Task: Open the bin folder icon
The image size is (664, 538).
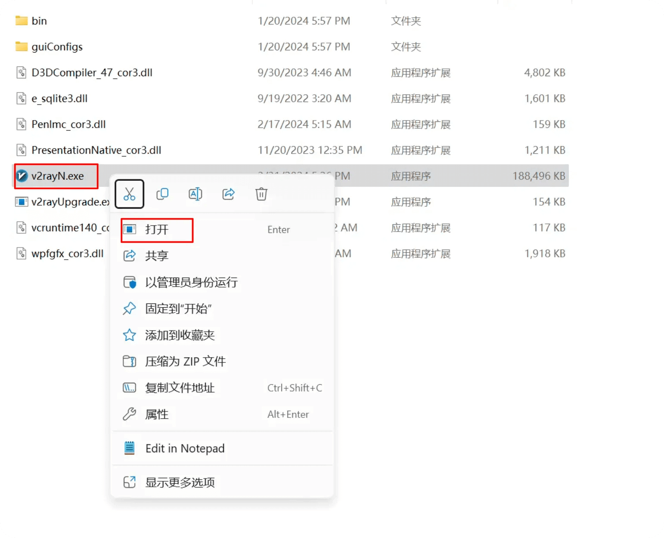Action: coord(21,20)
